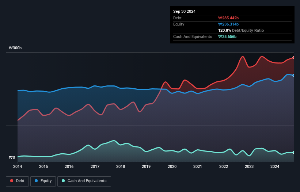Click the ₩236.314b equity value
This screenshot has height=192, width=300.
click(x=228, y=24)
